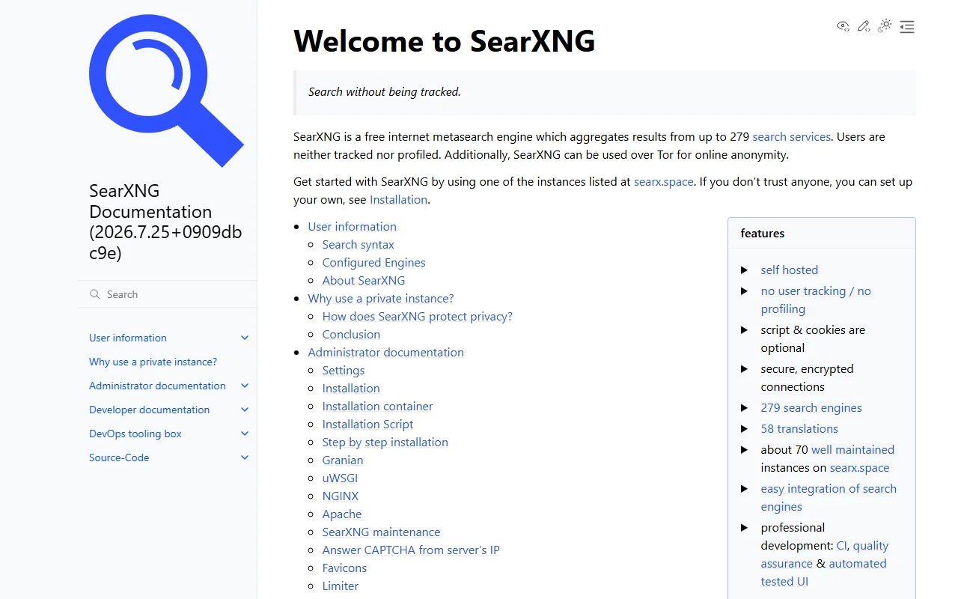The width and height of the screenshot is (958, 599).
Task: Click the edit page pencil icon
Action: point(864,26)
